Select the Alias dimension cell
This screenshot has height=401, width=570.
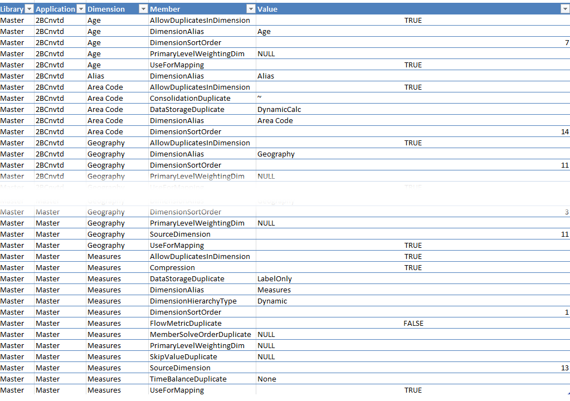[x=117, y=76]
